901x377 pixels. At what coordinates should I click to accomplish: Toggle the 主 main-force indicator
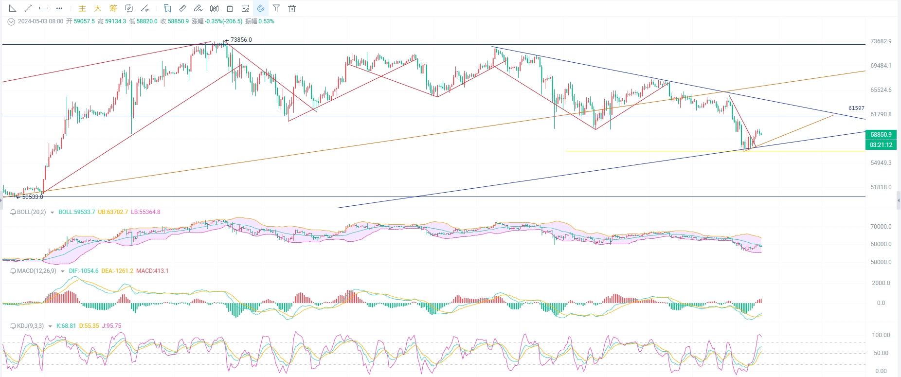click(x=82, y=8)
